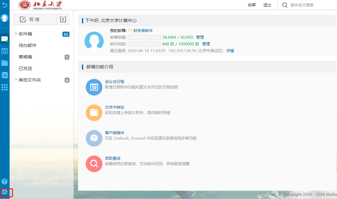Select the mail envelope icon in sidebar

tap(4, 39)
